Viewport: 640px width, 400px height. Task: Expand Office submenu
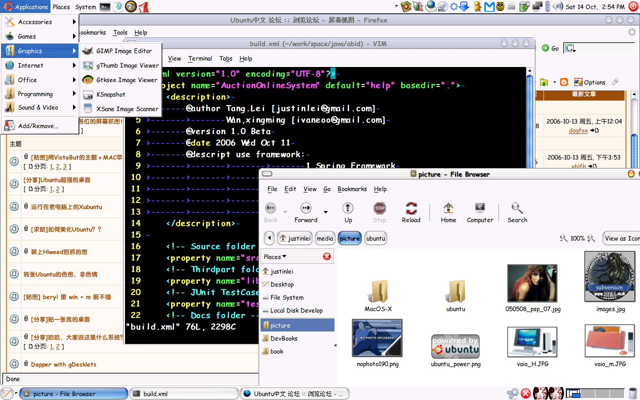click(39, 80)
